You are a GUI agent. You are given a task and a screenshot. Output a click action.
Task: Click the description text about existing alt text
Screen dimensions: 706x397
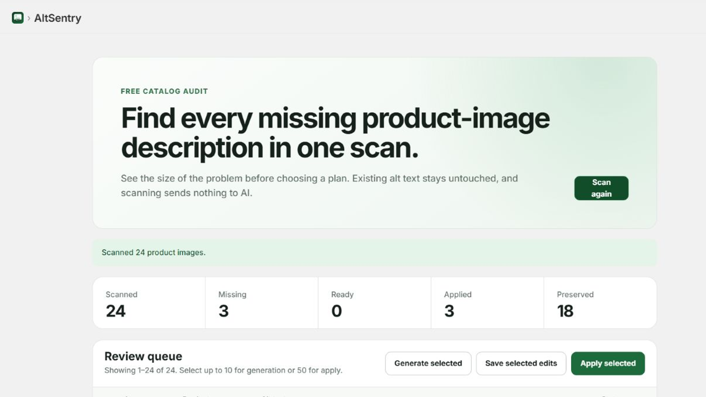319,186
